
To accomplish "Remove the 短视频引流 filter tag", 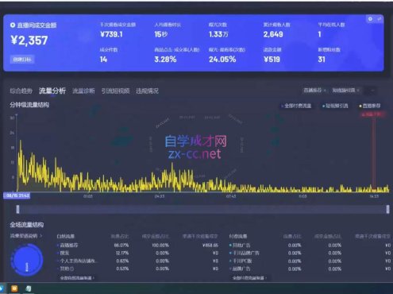I will click(358, 91).
